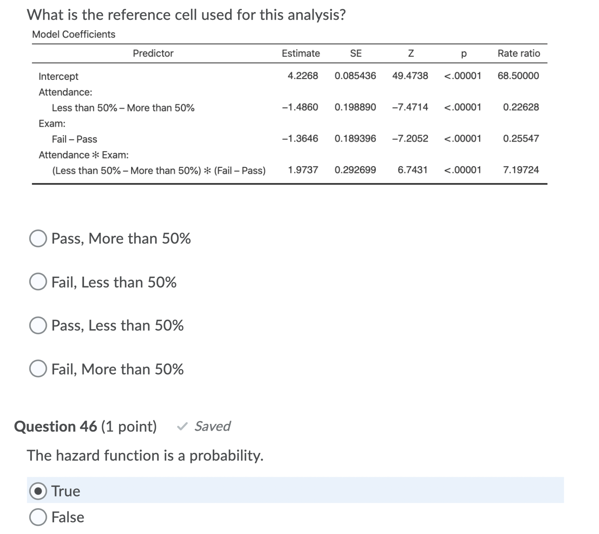Click the Question 46 heading
This screenshot has width=599, height=534.
[x=55, y=426]
